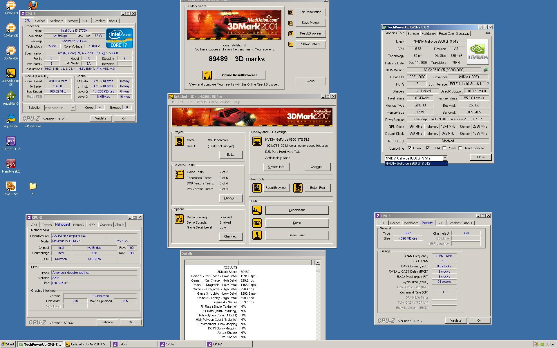The width and height of the screenshot is (557, 348).
Task: Click the Demo eye icon
Action: (257, 223)
